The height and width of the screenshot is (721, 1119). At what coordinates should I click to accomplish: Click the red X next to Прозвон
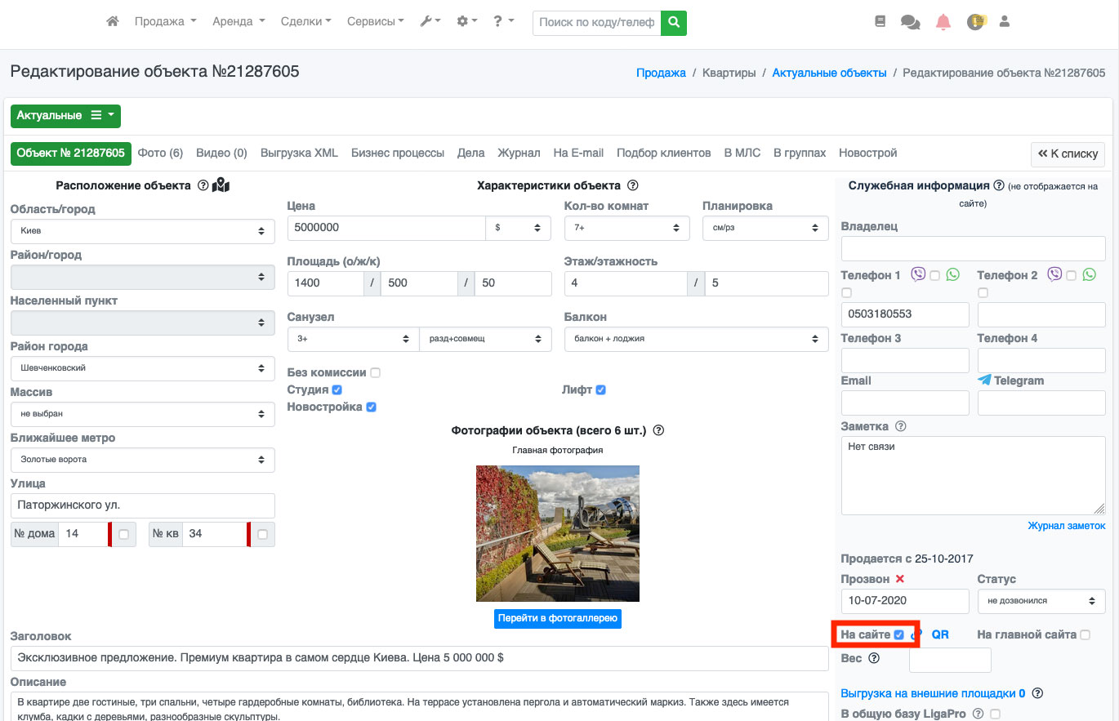[x=900, y=579]
